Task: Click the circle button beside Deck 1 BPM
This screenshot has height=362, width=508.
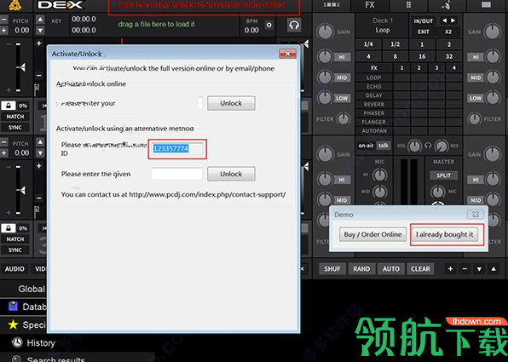Action: pos(268,25)
